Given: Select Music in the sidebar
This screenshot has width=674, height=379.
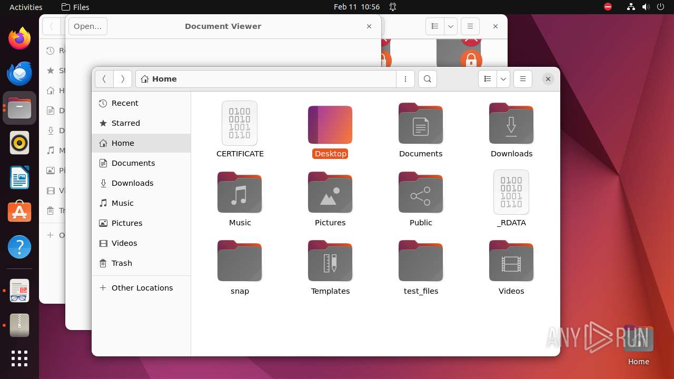Looking at the screenshot, I should point(141,203).
